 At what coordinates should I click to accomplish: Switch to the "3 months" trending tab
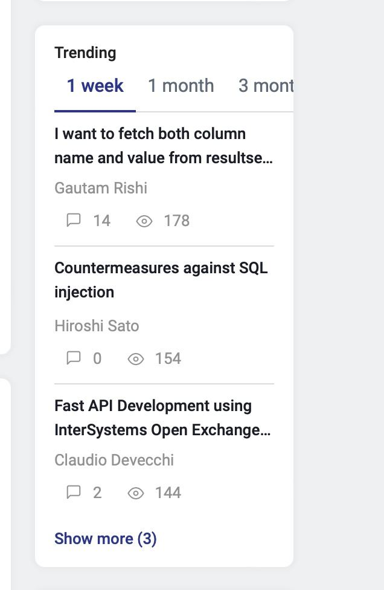tap(266, 86)
